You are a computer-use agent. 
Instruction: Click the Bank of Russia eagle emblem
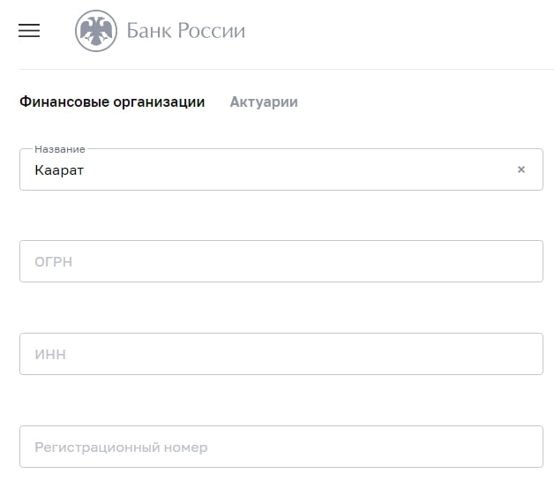coord(96,31)
